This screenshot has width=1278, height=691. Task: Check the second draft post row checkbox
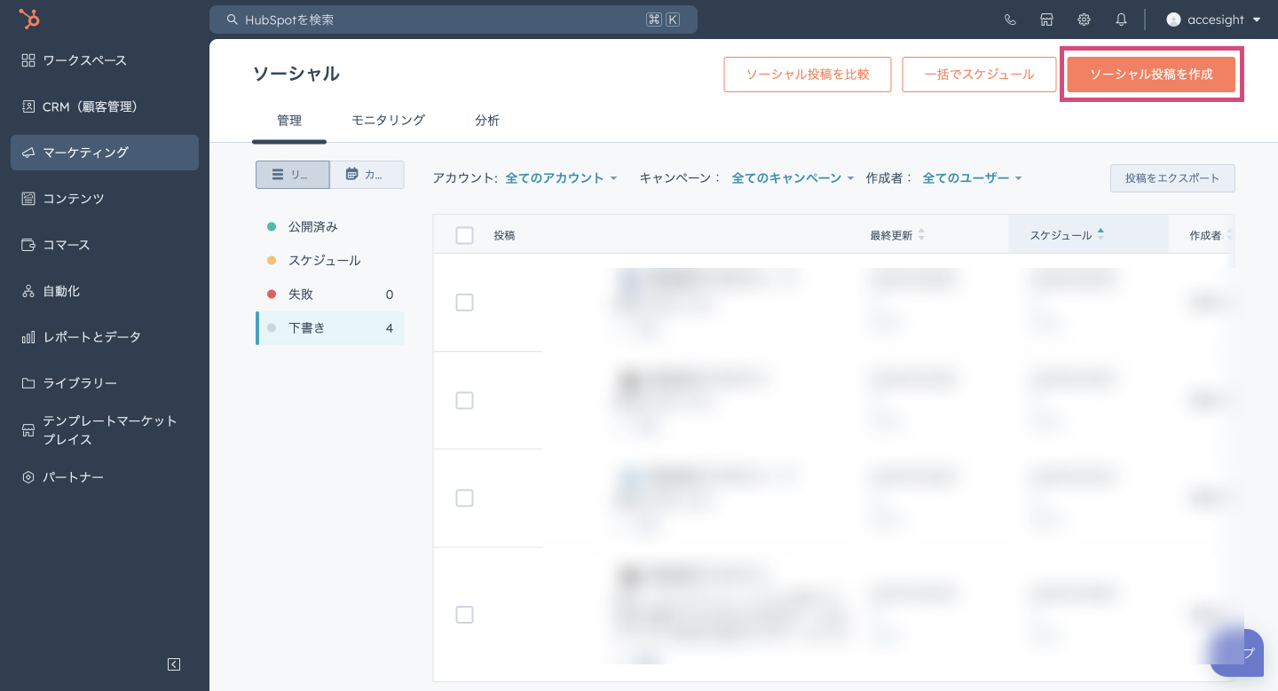pos(464,400)
